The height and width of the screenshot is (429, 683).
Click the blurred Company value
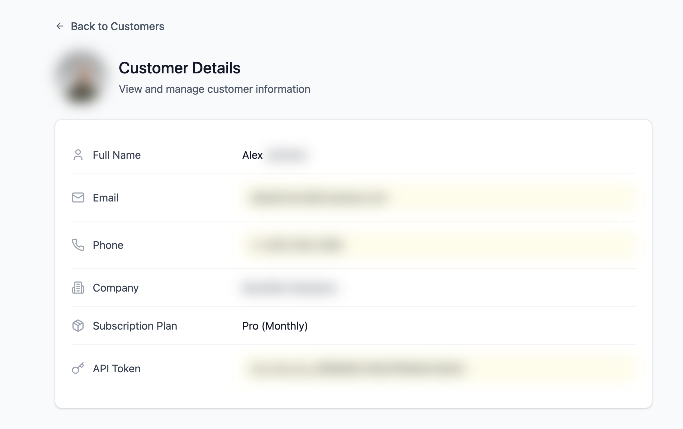(x=289, y=288)
